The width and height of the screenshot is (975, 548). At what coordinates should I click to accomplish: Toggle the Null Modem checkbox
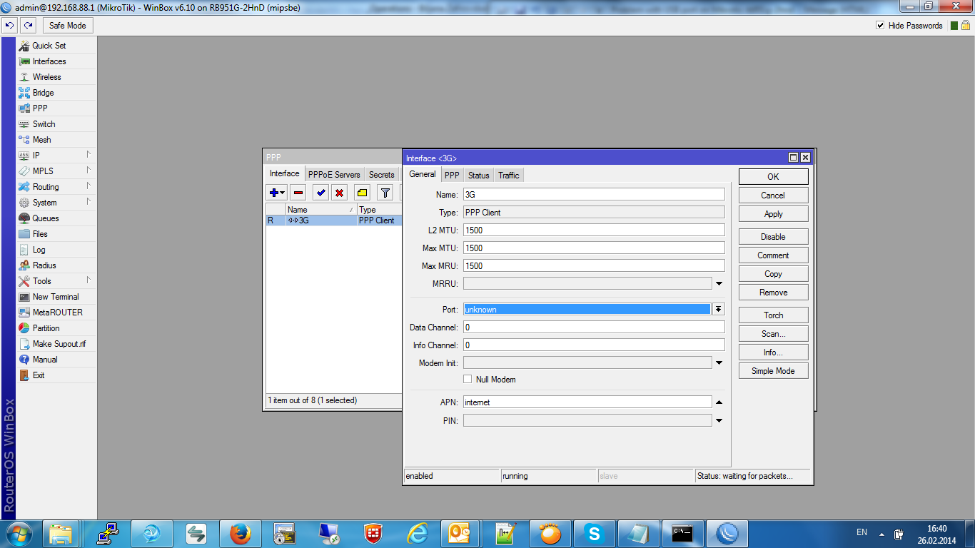468,380
